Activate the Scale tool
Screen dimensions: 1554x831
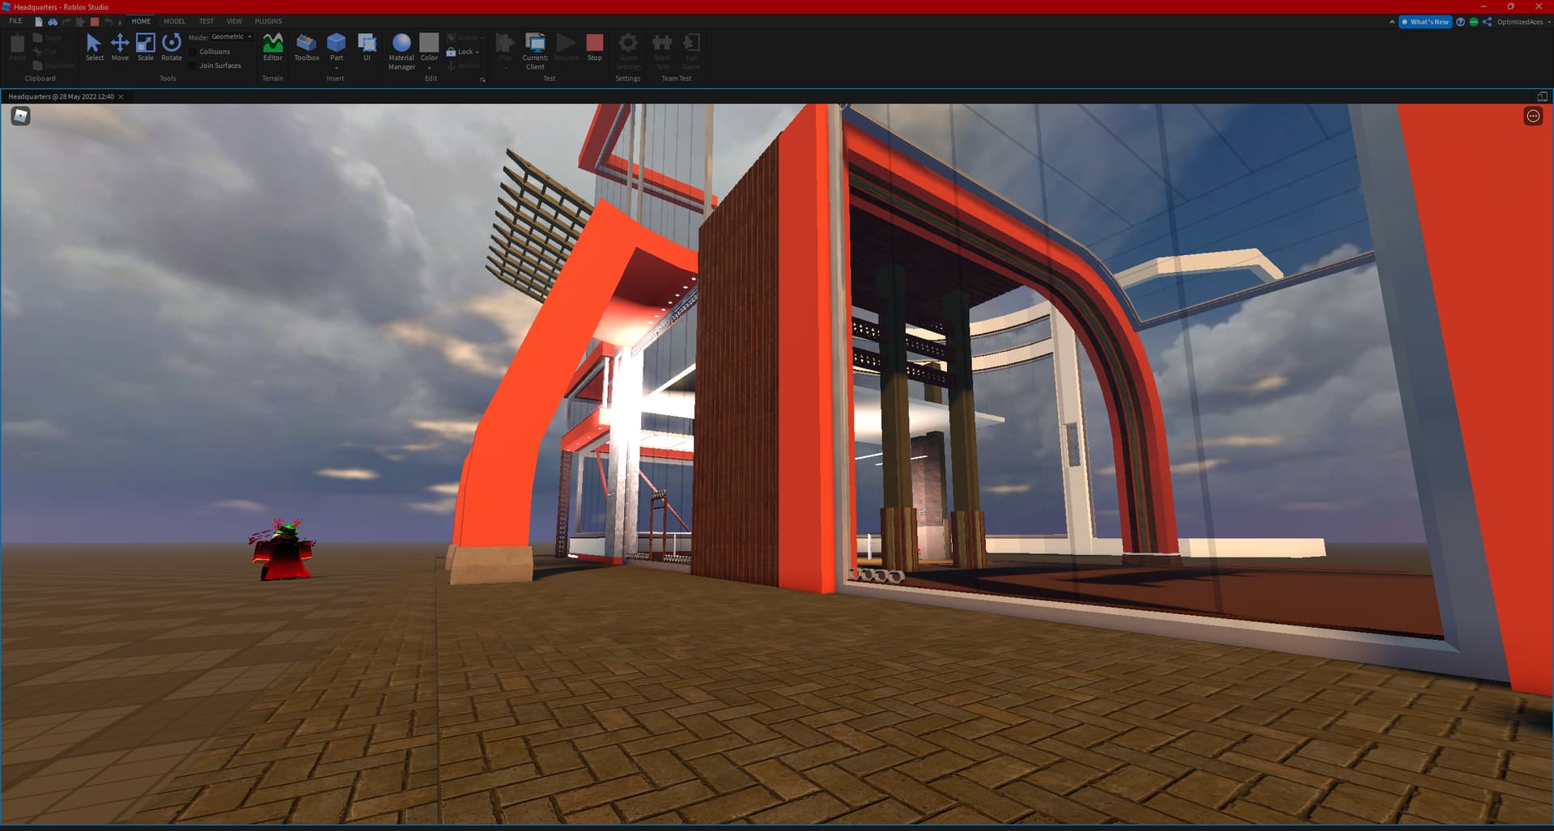146,49
